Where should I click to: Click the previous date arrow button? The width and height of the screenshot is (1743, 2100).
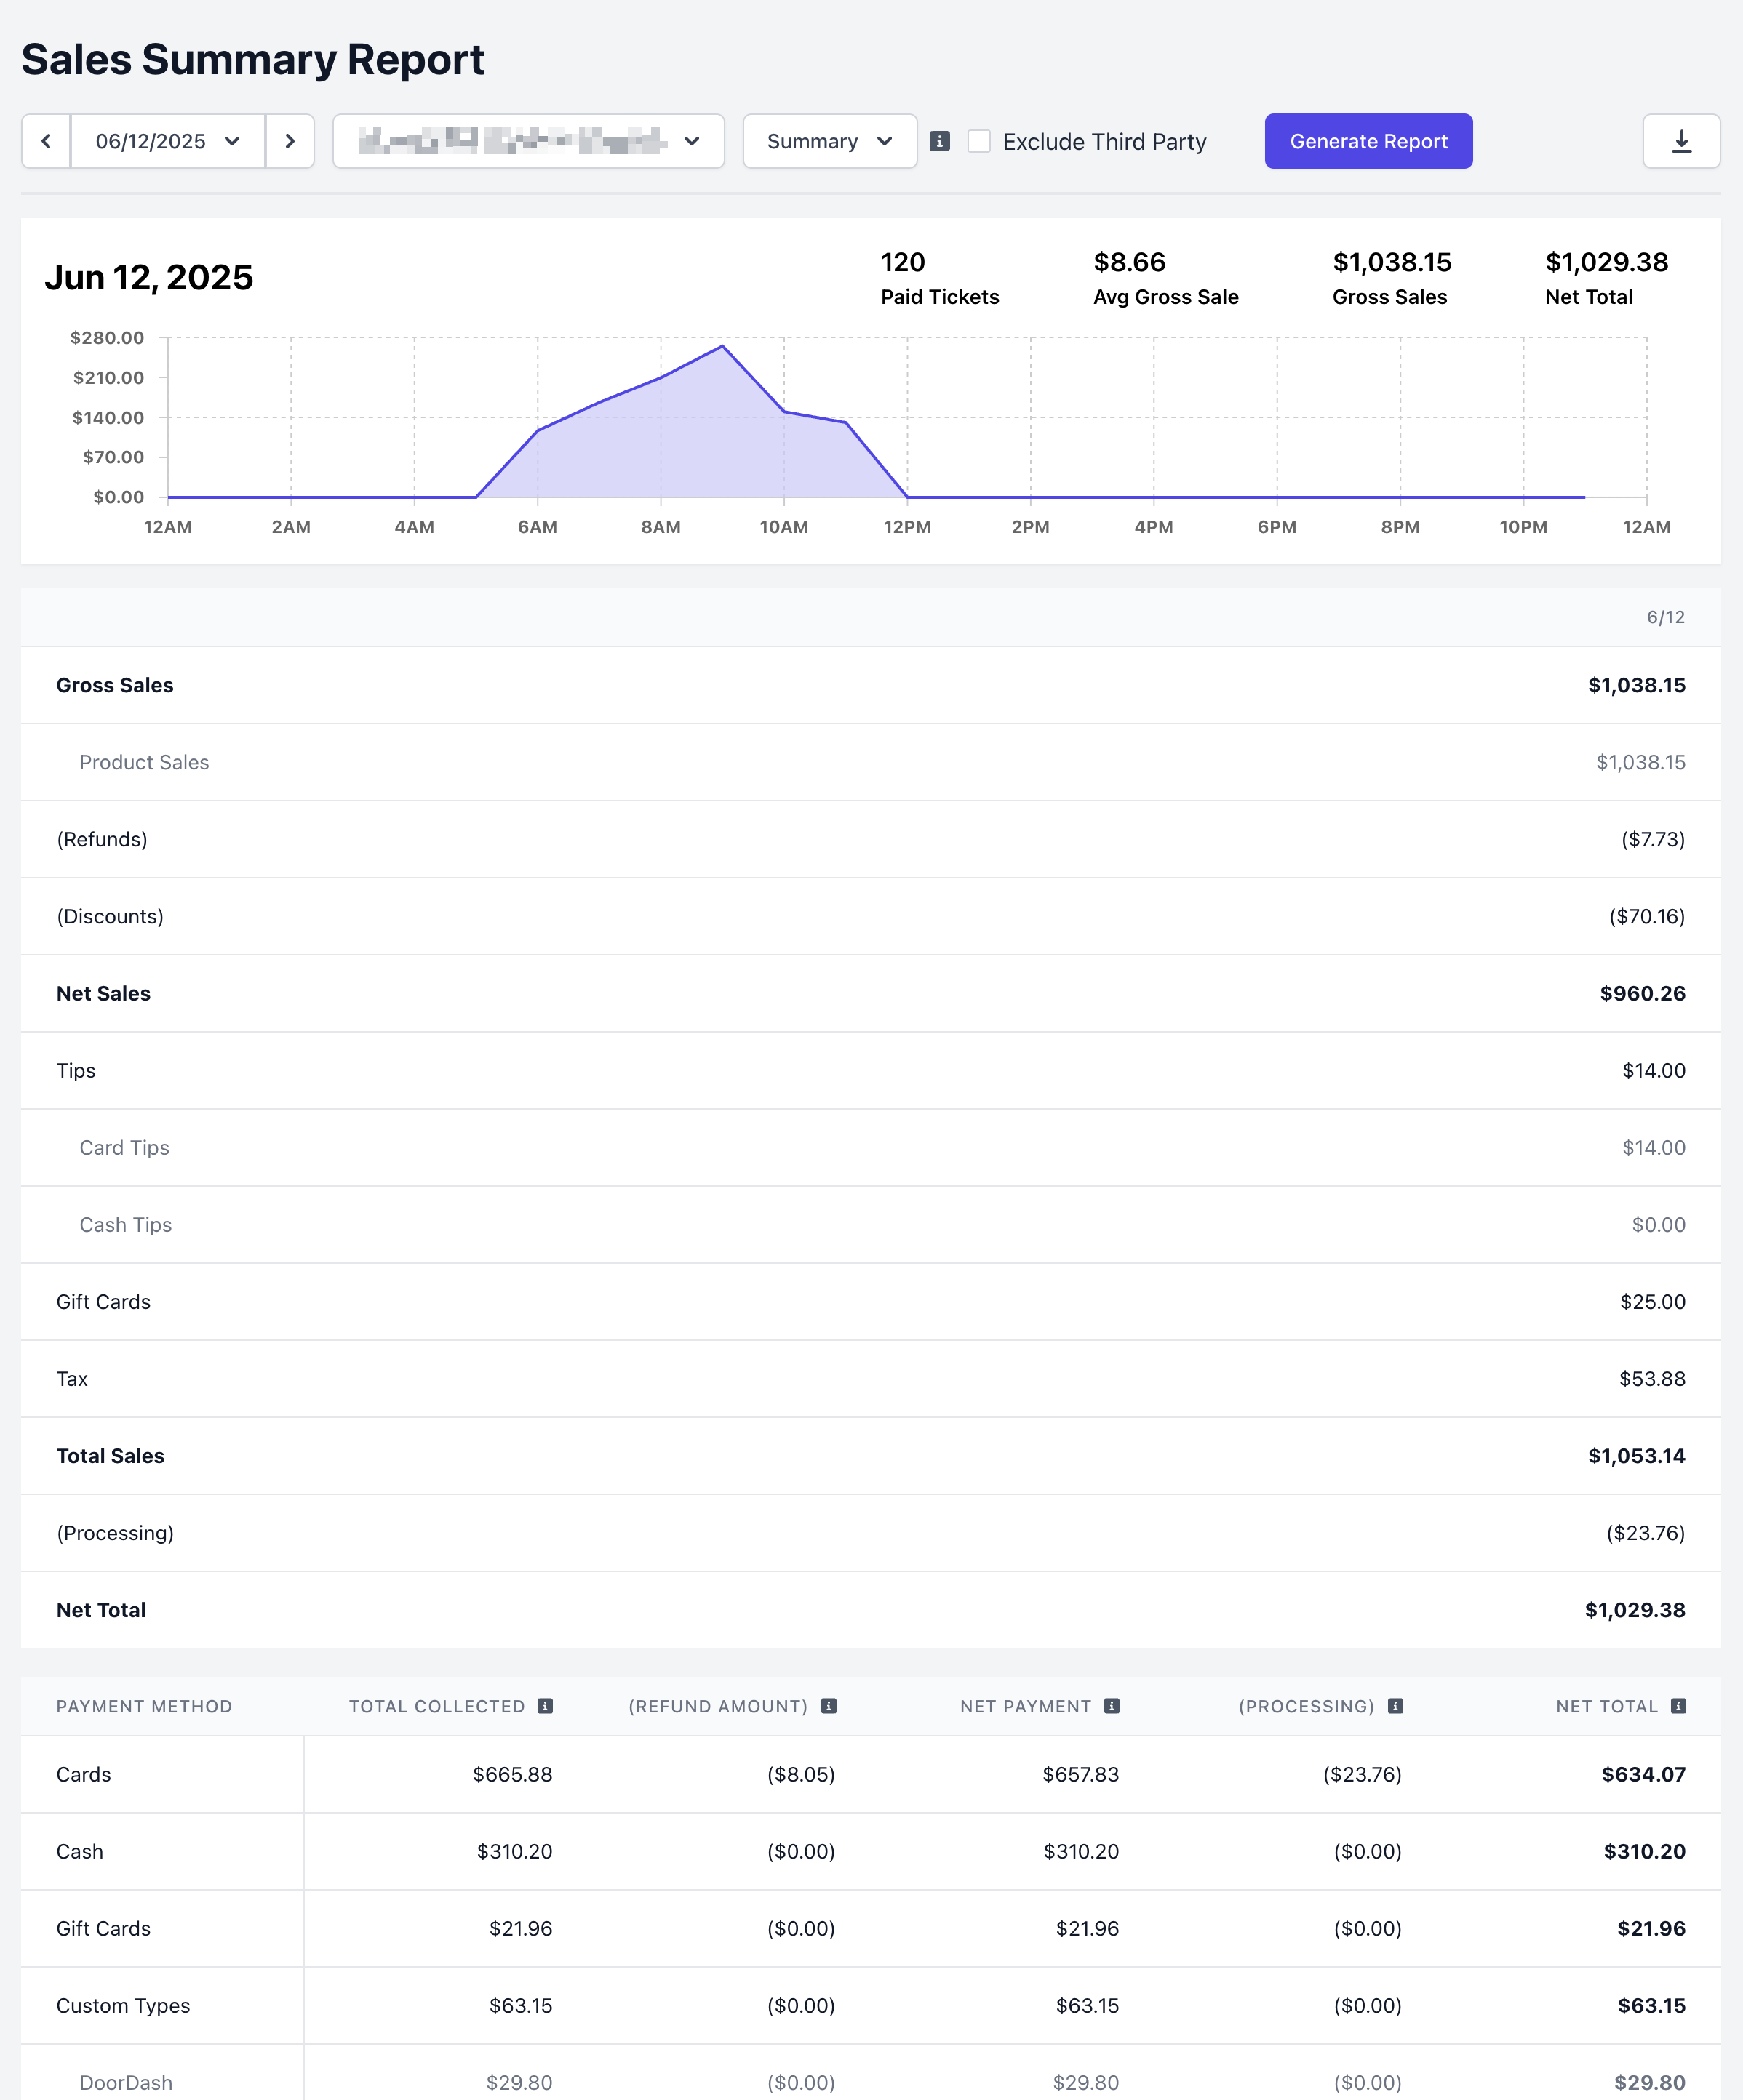tap(46, 141)
